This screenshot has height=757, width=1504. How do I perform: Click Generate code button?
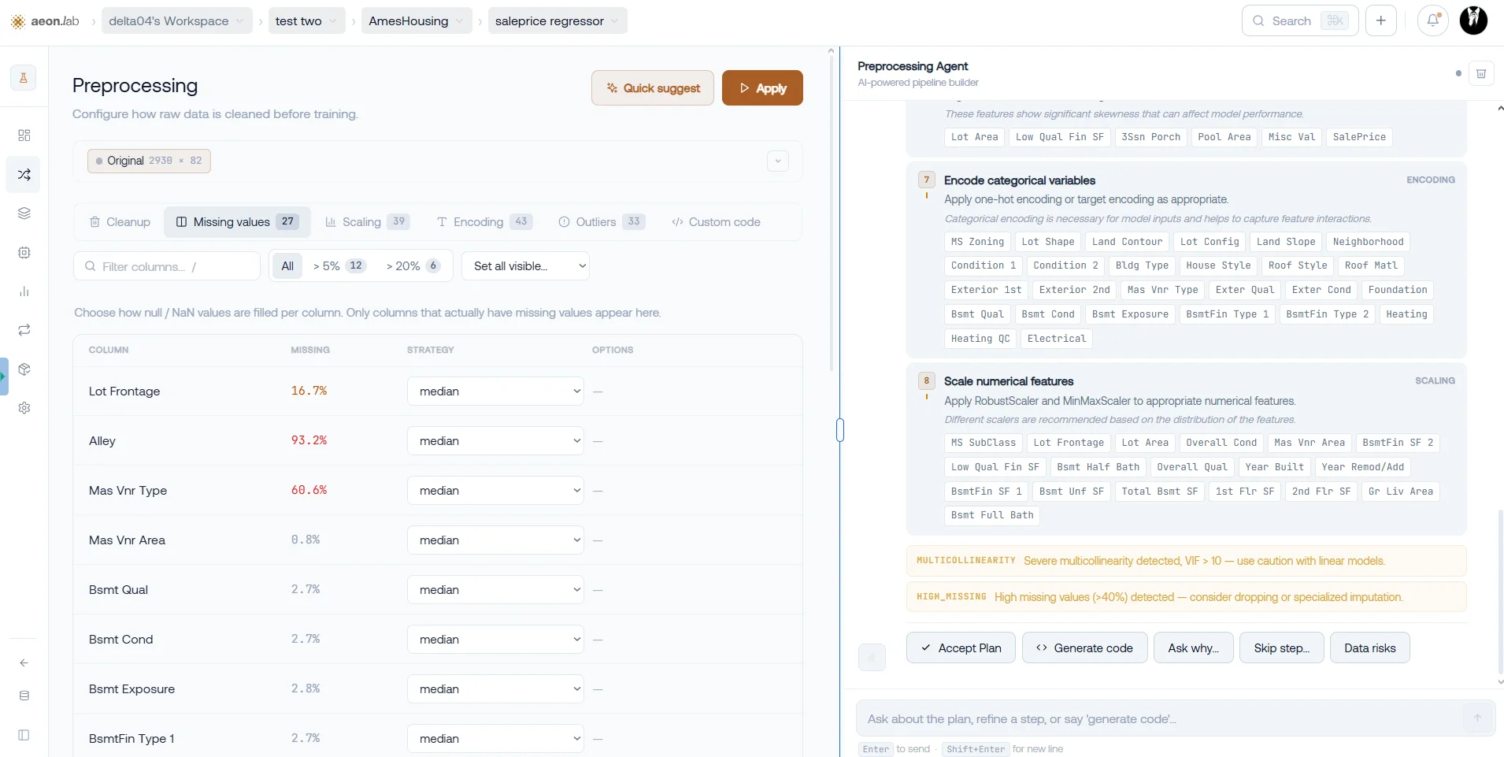(1084, 648)
